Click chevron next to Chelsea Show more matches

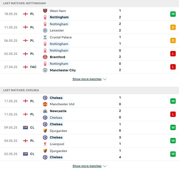point(105,166)
